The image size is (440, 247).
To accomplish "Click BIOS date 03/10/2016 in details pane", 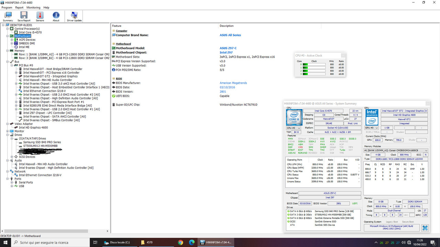I will pyautogui.click(x=228, y=87).
